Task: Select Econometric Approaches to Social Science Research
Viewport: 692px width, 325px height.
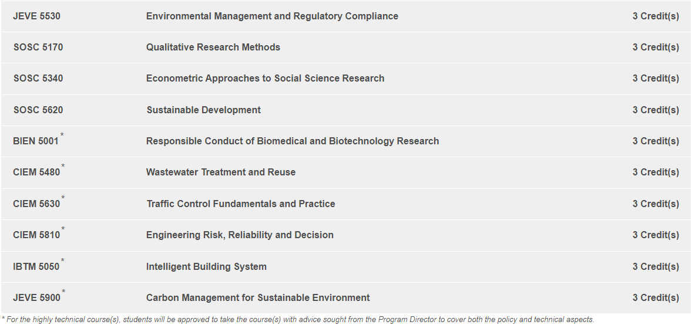Action: coord(265,79)
